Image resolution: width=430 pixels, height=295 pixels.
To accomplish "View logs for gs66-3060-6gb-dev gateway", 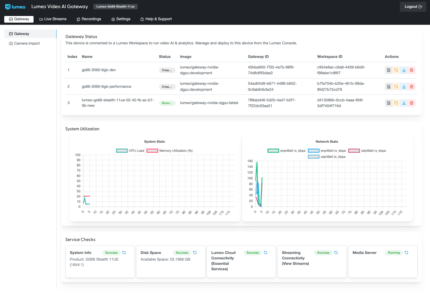I will point(389,70).
